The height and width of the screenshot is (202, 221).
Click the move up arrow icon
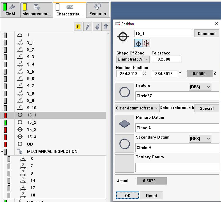click(106, 26)
